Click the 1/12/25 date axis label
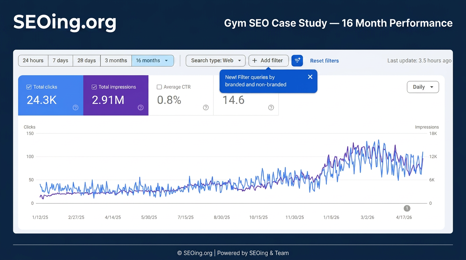 40,217
